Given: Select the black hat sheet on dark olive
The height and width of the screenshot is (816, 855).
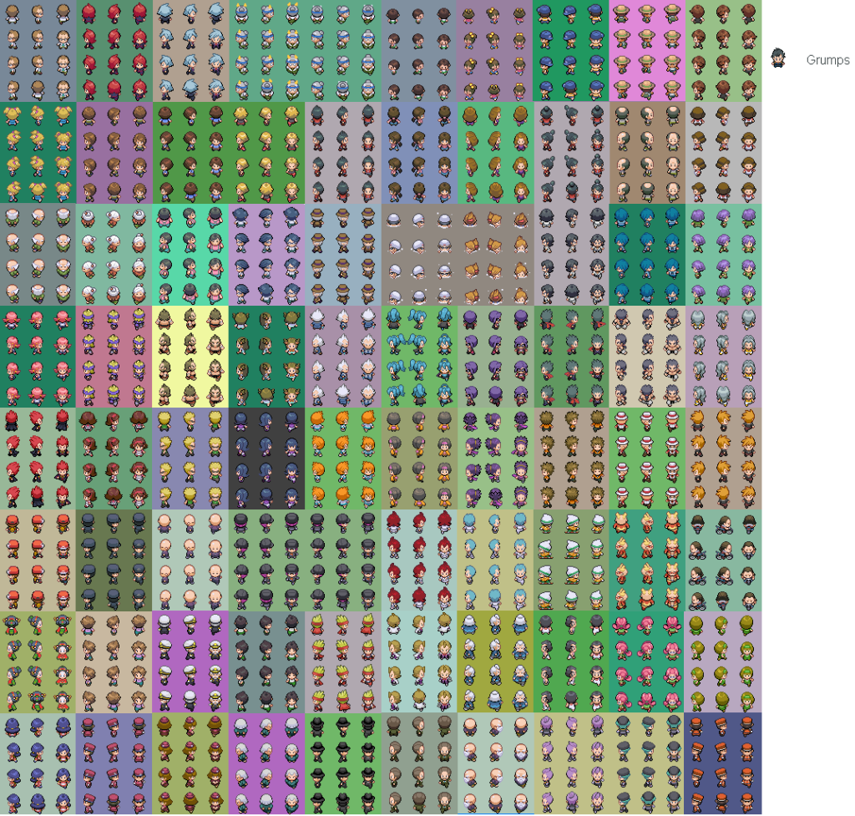Looking at the screenshot, I should [114, 560].
